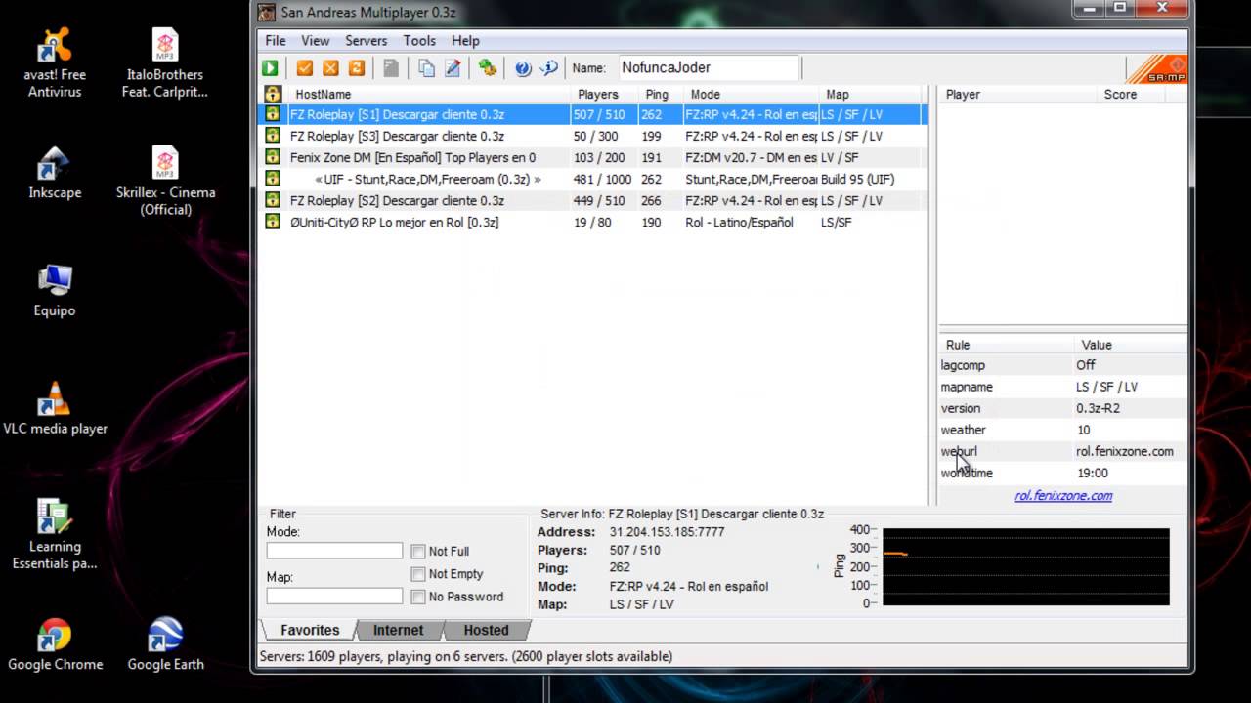Viewport: 1251px width, 703px height.
Task: Click the lock column header icon
Action: tap(273, 95)
